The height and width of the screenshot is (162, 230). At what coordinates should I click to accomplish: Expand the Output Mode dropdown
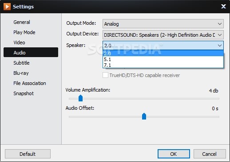click(x=163, y=23)
